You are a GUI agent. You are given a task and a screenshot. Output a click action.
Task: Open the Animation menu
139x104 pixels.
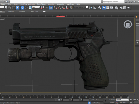[32, 4]
